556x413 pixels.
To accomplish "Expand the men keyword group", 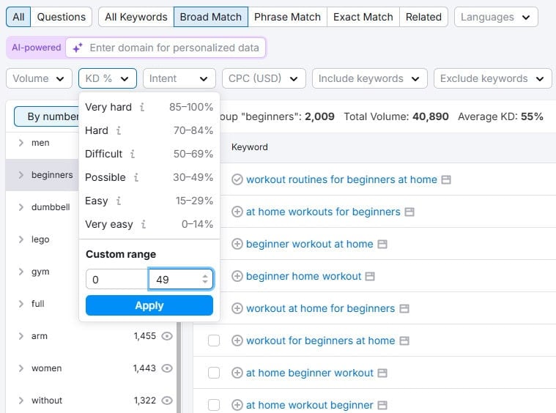I will pos(21,143).
